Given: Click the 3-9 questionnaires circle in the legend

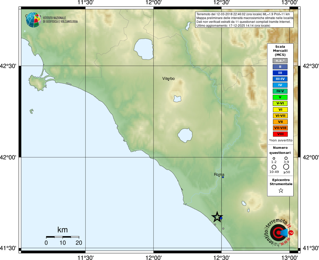Looking at the screenshot, I should 286,158.
